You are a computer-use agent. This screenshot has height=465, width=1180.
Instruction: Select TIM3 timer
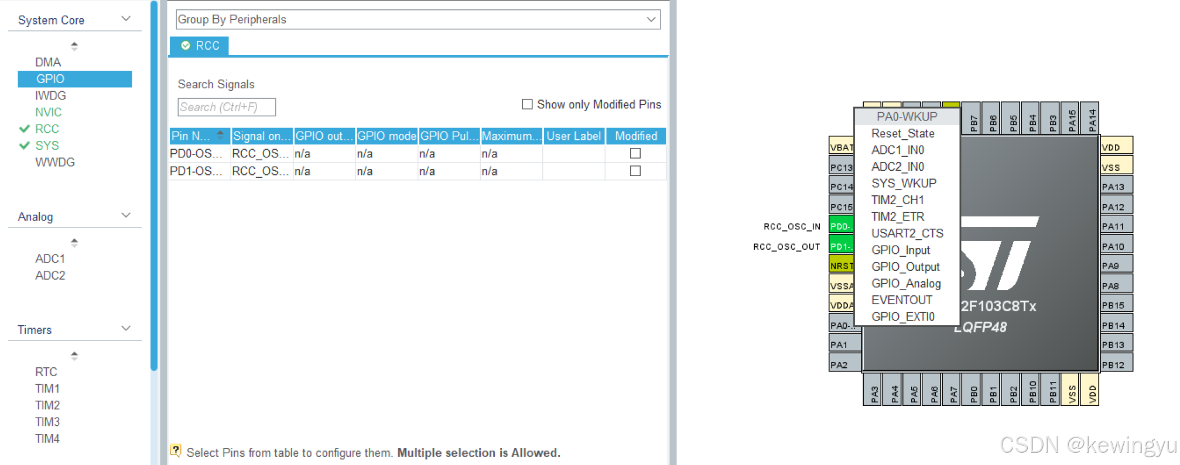[47, 422]
